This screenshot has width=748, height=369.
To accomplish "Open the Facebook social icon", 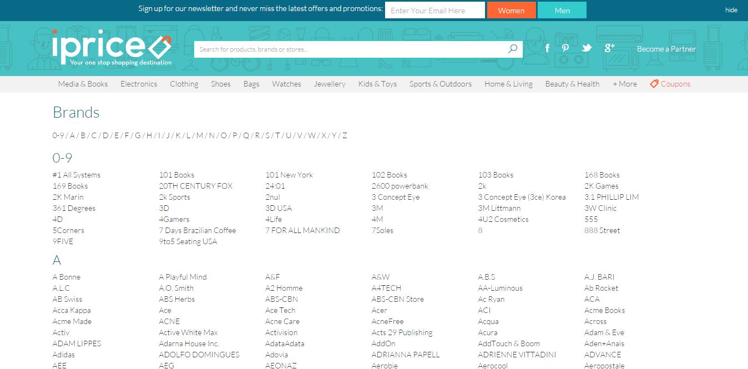I will pyautogui.click(x=547, y=48).
